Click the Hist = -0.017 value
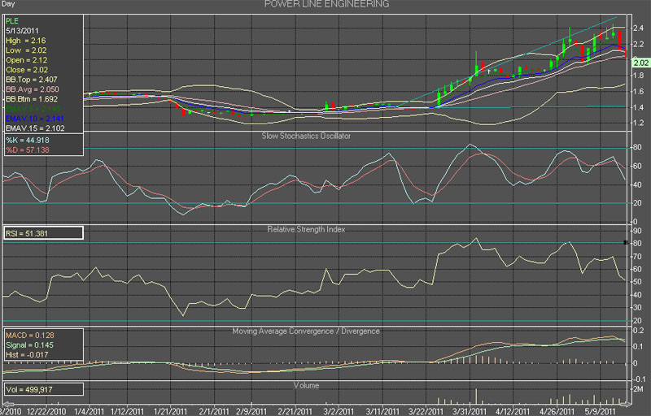The width and height of the screenshot is (651, 416). click(27, 355)
